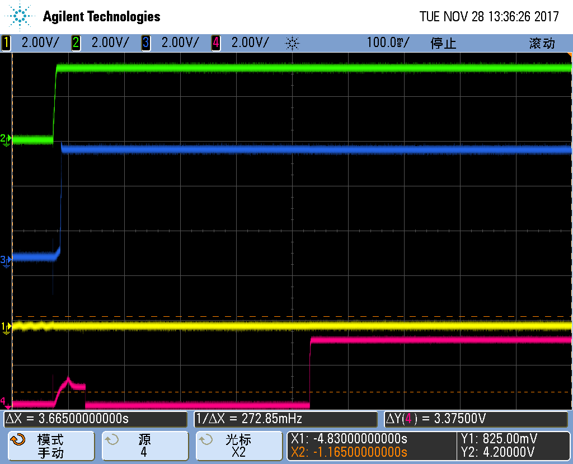Click channel 3 ground level marker
The image size is (573, 464).
coord(6,261)
